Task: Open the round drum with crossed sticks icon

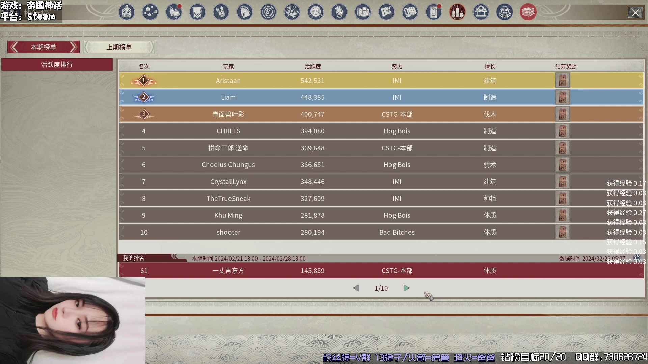Action: (x=316, y=12)
